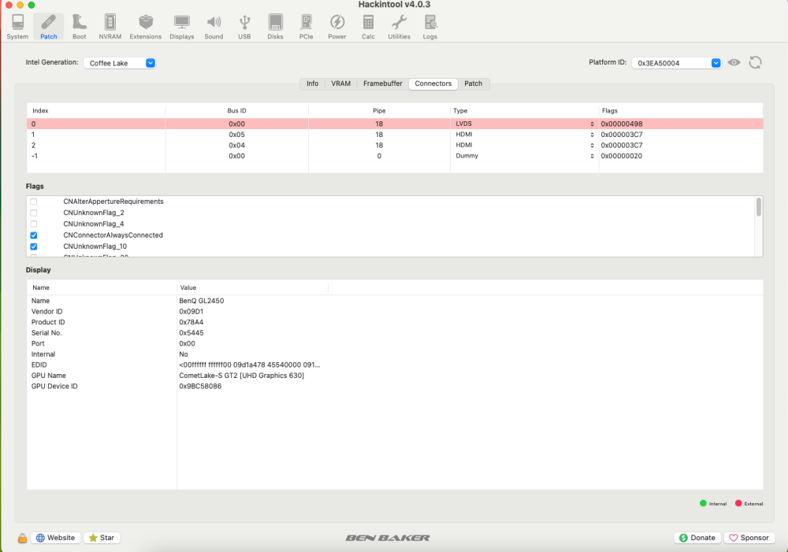Open the Logs toolbar section
This screenshot has width=788, height=552.
(430, 27)
